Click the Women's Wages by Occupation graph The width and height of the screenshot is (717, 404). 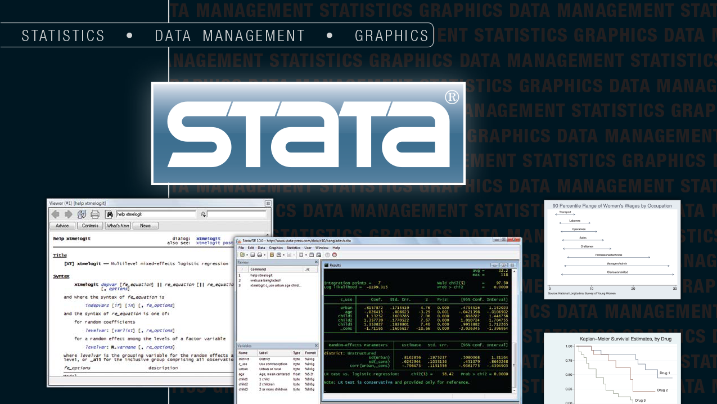[x=612, y=249]
